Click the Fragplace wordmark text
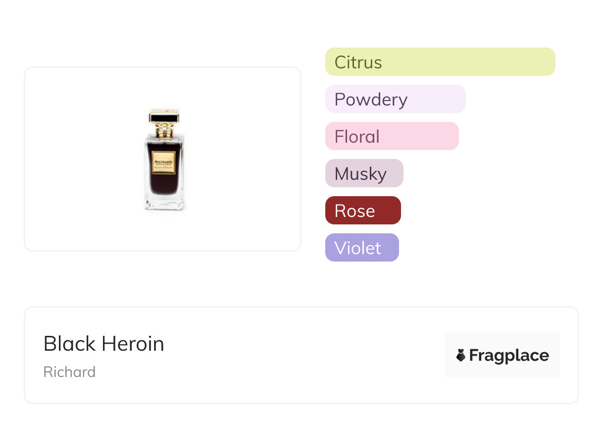The image size is (603, 428). click(509, 356)
